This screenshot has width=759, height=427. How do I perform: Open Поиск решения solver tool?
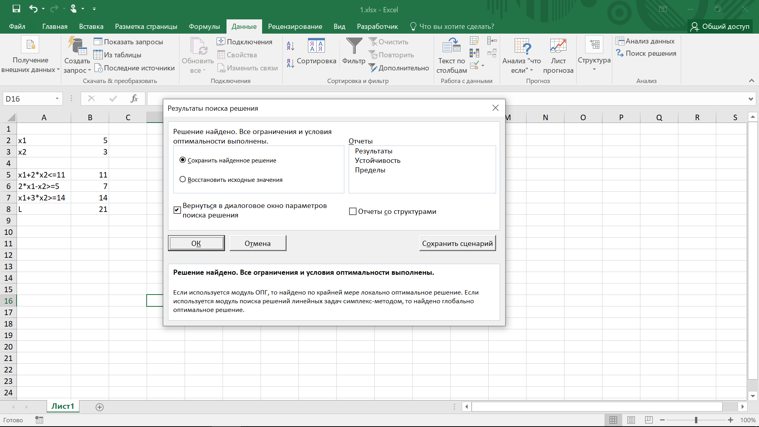coord(646,53)
